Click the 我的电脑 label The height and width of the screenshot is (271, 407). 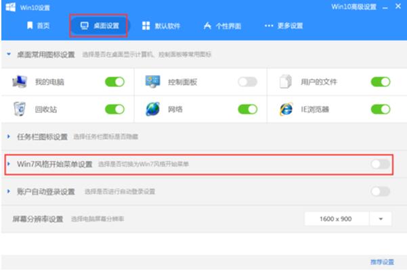click(x=49, y=82)
